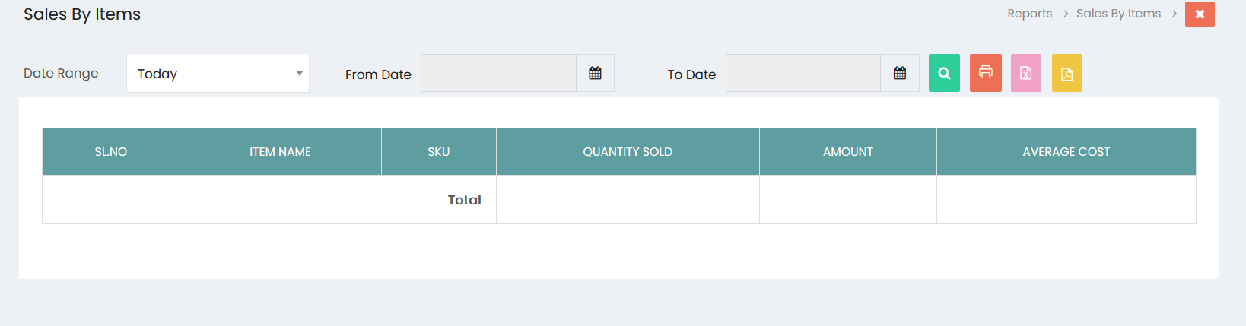The width and height of the screenshot is (1246, 326).
Task: Click the To Date input field
Action: click(x=803, y=73)
